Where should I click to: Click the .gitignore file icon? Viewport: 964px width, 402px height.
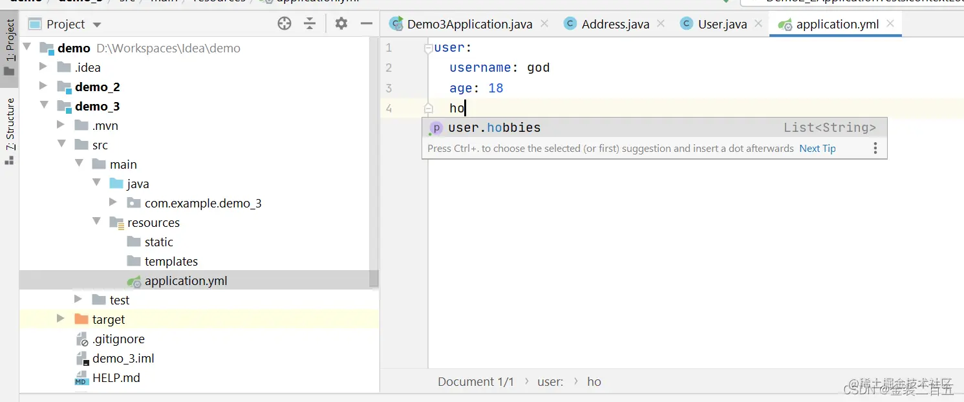coord(81,339)
